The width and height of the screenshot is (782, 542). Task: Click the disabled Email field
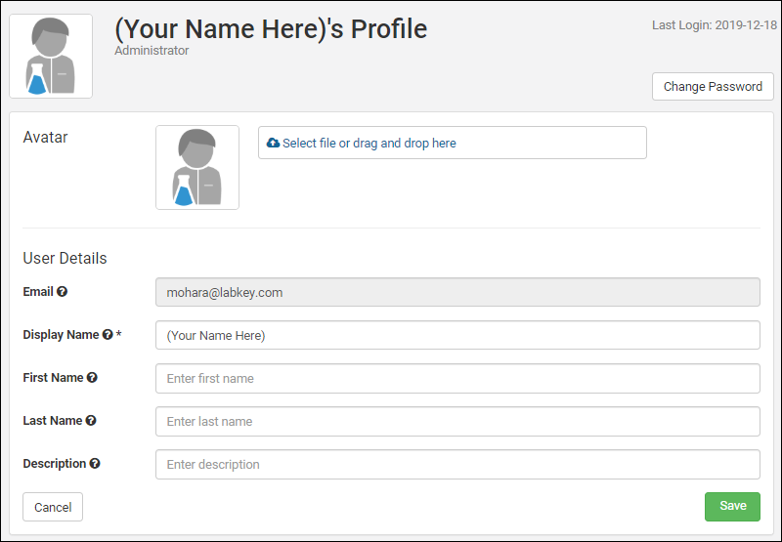click(x=457, y=292)
